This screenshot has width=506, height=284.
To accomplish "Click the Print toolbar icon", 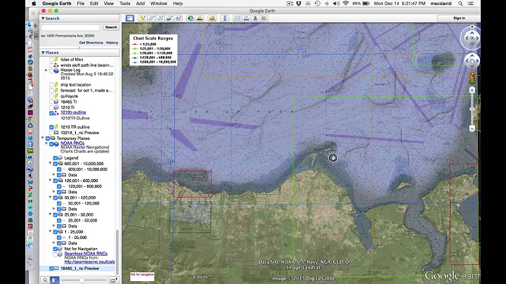I will coord(246,18).
